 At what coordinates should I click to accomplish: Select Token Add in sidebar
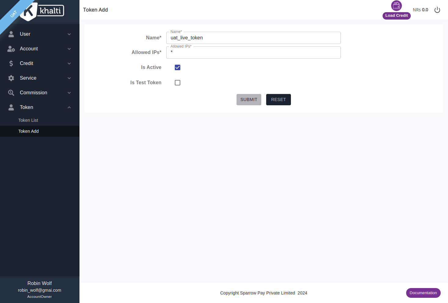[x=40, y=131]
